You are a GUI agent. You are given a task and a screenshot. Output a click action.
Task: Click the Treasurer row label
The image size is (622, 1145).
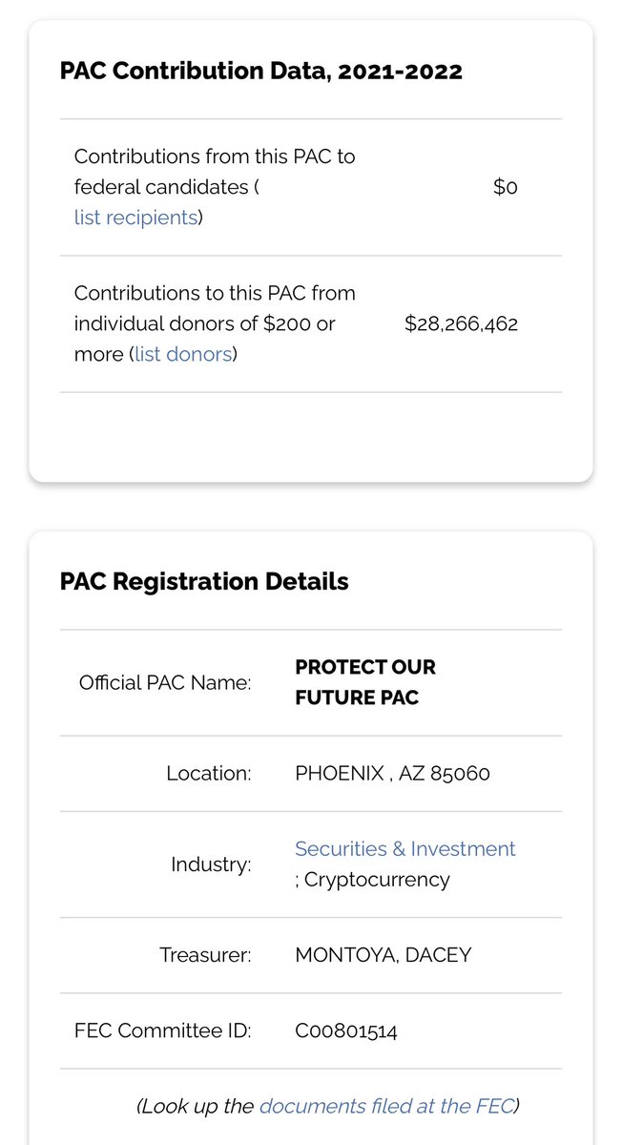[205, 955]
